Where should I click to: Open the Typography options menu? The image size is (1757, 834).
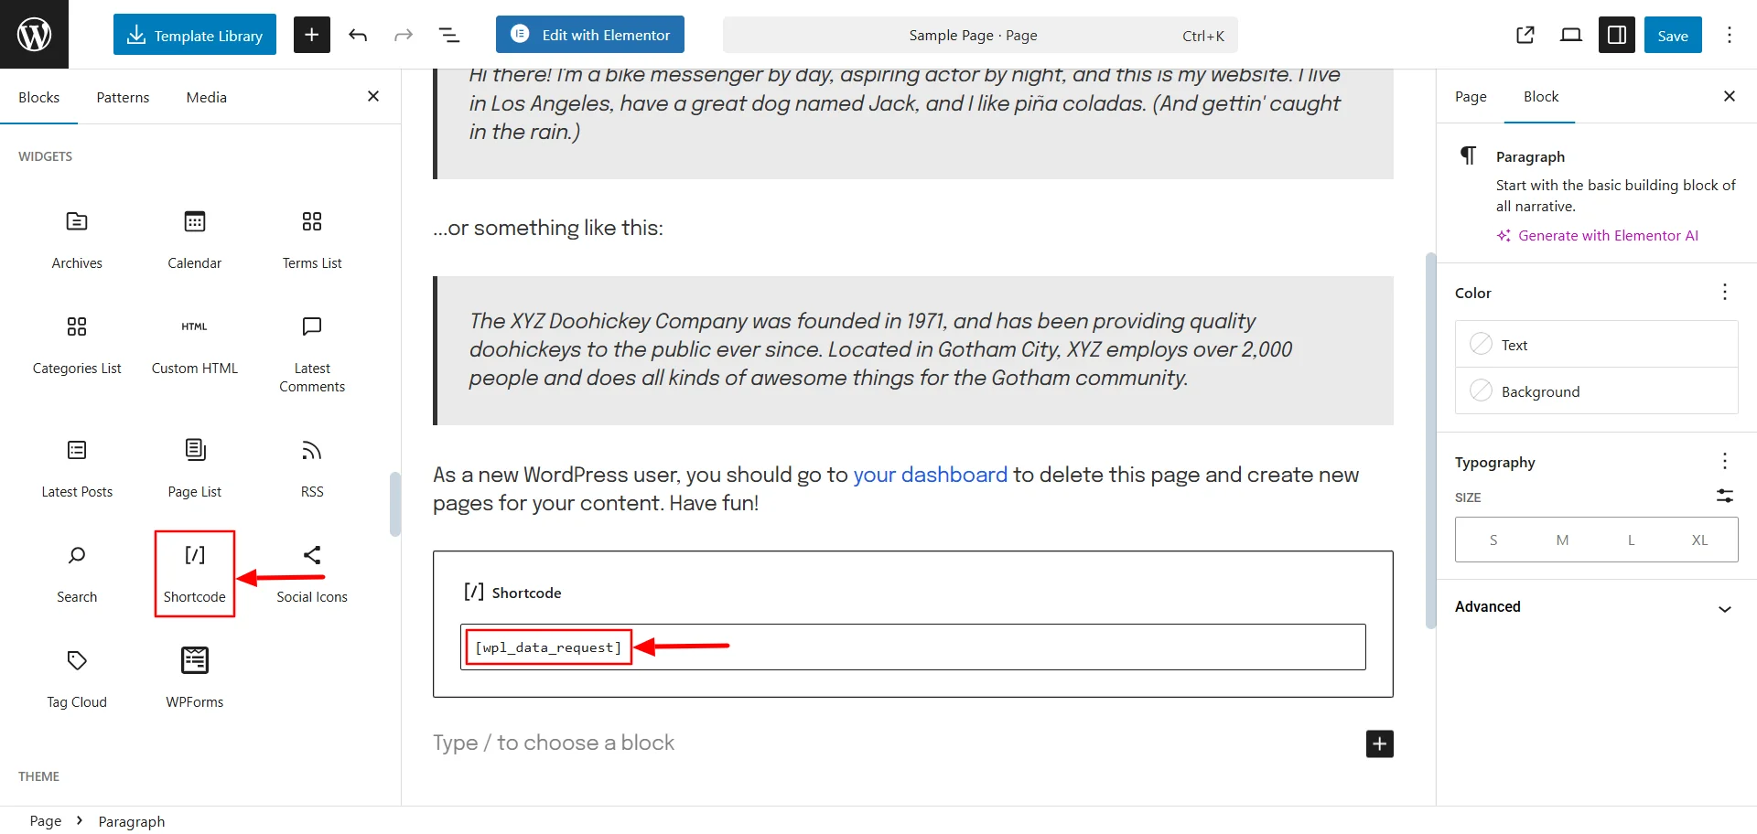(1725, 462)
